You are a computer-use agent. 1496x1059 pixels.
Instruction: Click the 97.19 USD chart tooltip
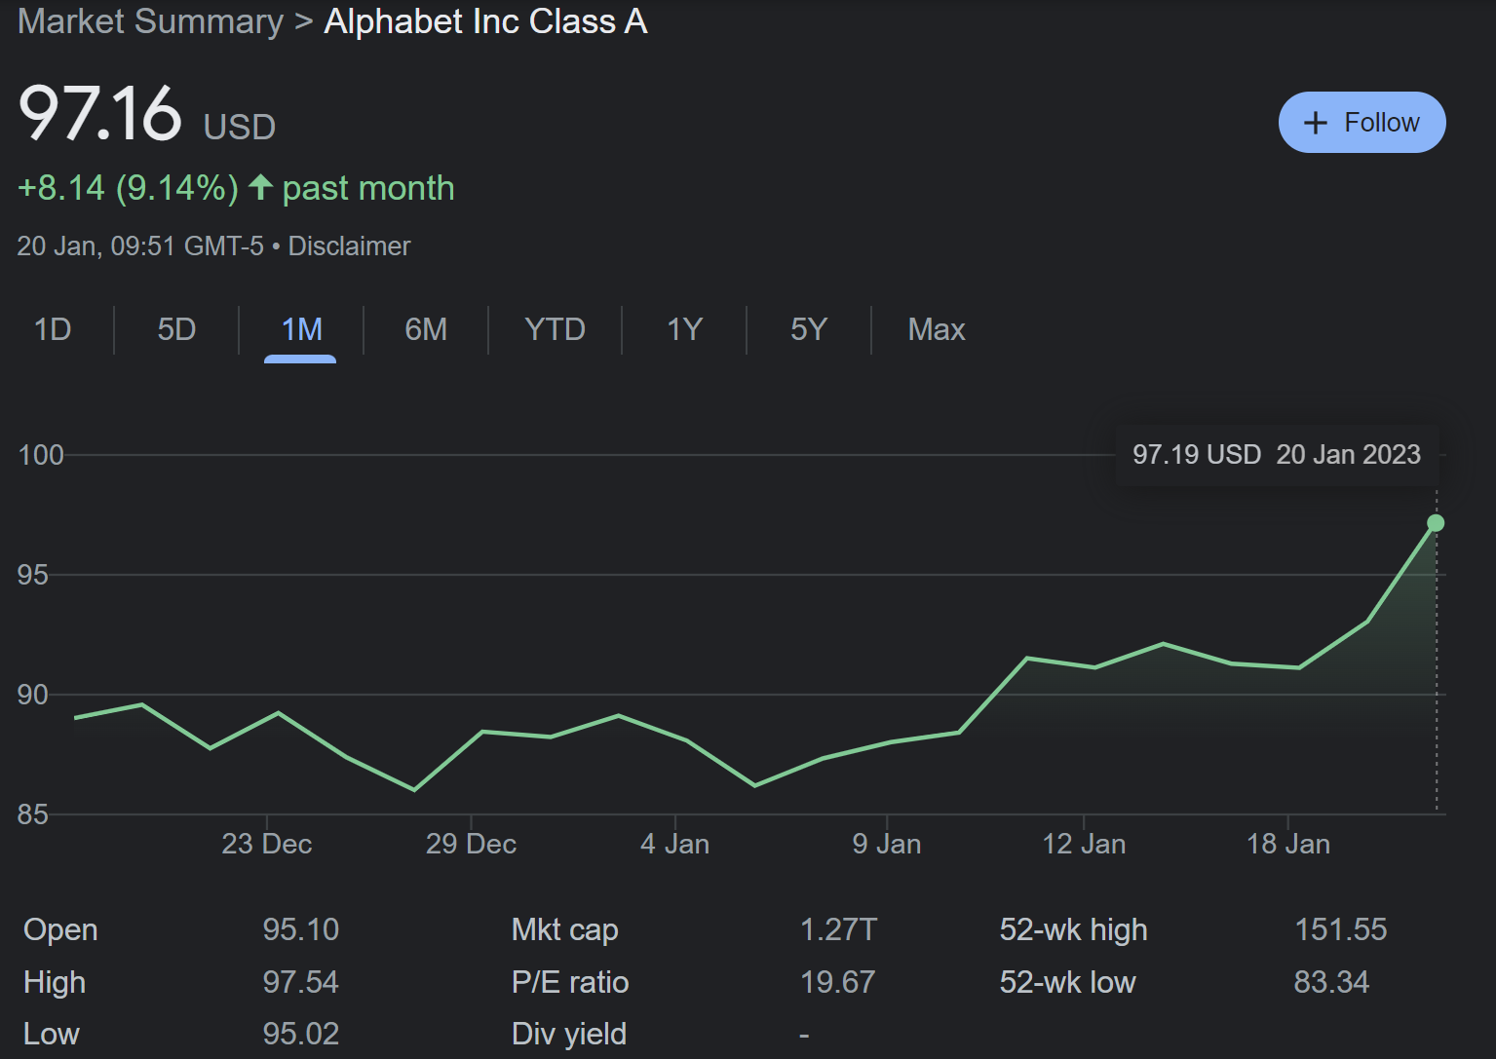pos(1277,455)
